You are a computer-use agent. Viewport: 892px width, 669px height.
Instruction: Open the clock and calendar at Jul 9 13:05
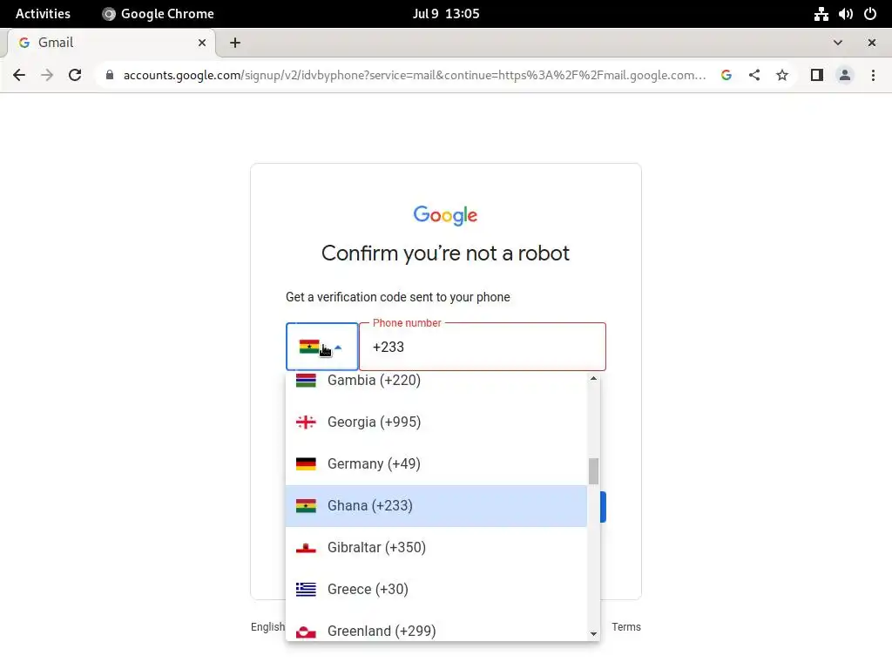(446, 14)
